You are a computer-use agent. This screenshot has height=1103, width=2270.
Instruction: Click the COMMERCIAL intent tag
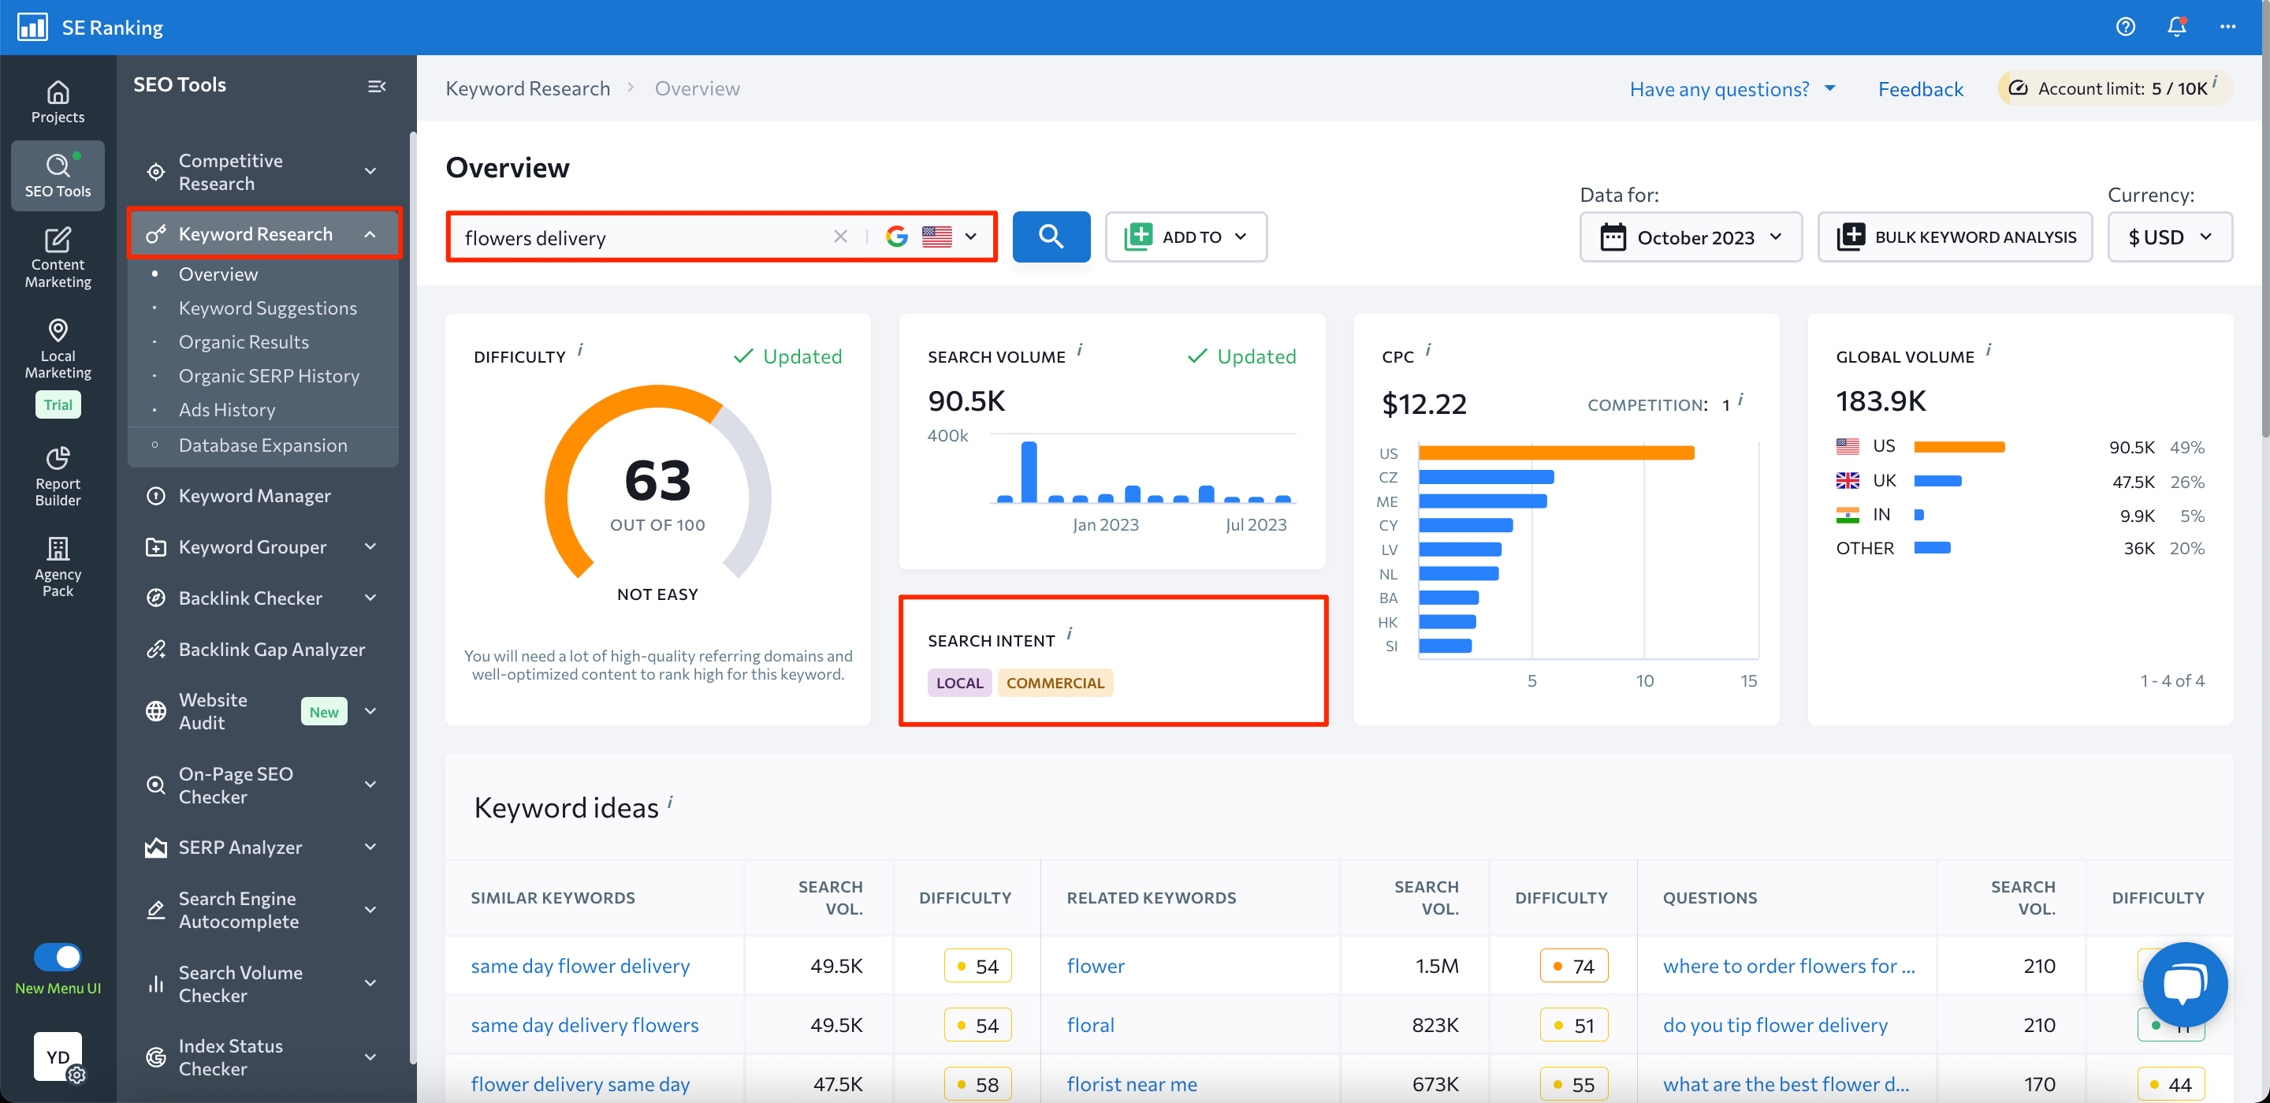click(x=1055, y=683)
